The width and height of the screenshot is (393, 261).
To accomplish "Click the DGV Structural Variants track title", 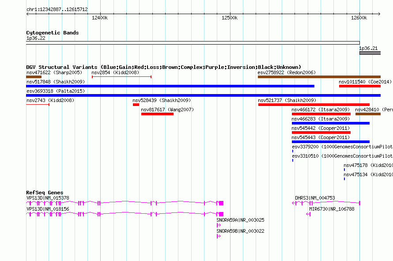I will point(163,67).
